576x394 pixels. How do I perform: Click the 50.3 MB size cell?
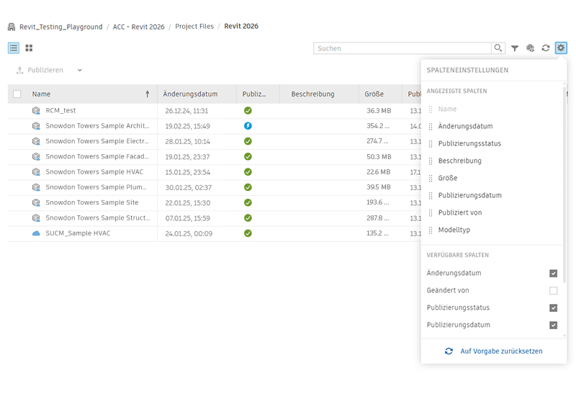click(379, 157)
